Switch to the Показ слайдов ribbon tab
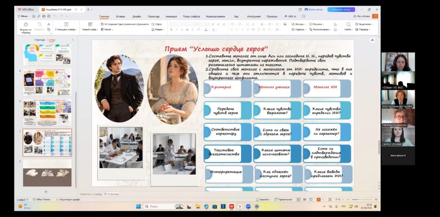 click(191, 16)
